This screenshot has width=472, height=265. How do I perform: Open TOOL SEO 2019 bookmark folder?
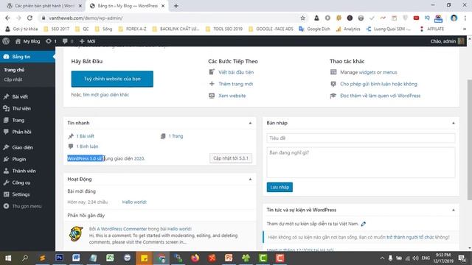[x=224, y=29]
